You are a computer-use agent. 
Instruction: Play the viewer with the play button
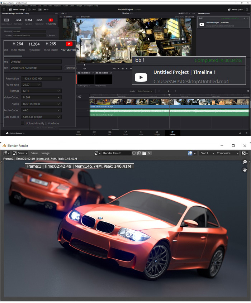[x=127, y=68]
